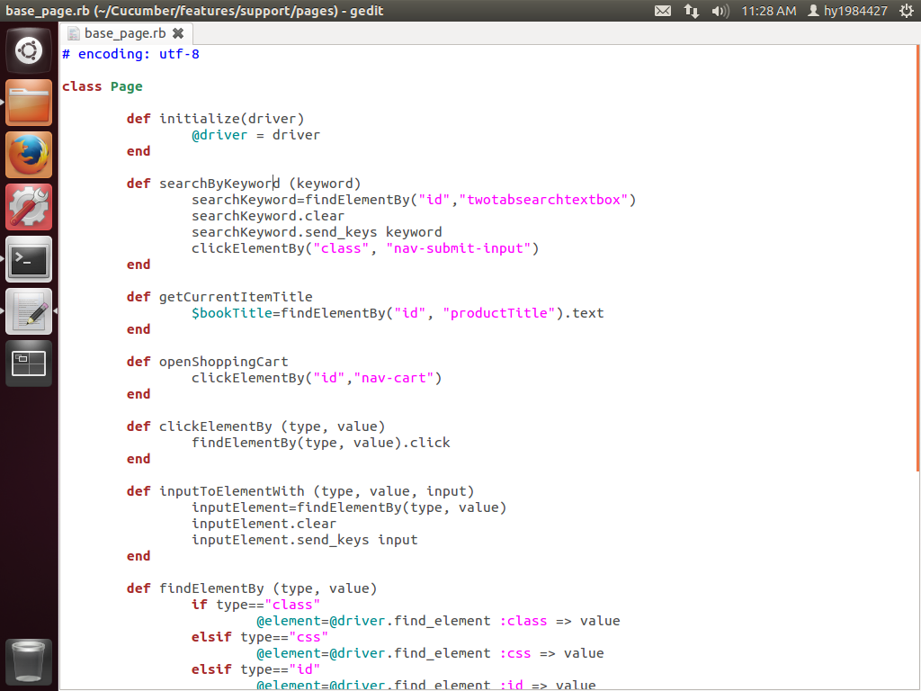
Task: Click the gedit window title text
Action: pyautogui.click(x=194, y=11)
